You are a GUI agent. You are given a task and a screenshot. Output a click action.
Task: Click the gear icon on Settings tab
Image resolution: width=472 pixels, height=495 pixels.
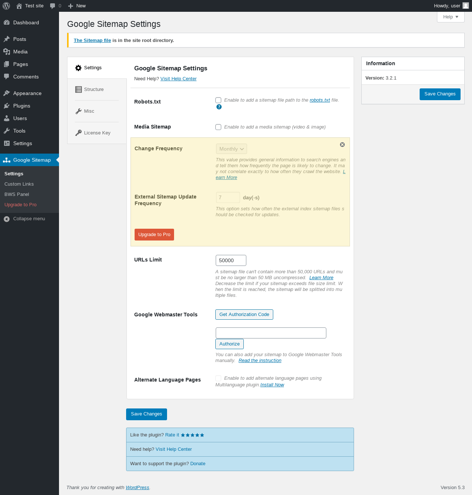point(78,68)
